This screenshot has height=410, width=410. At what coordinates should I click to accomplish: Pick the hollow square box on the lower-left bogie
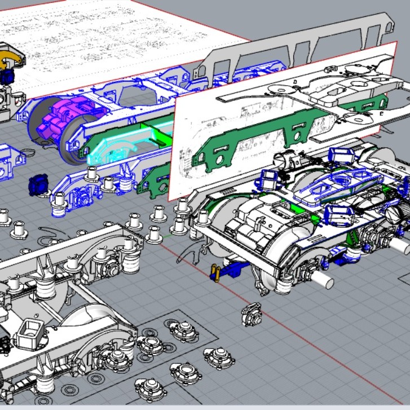(30, 334)
